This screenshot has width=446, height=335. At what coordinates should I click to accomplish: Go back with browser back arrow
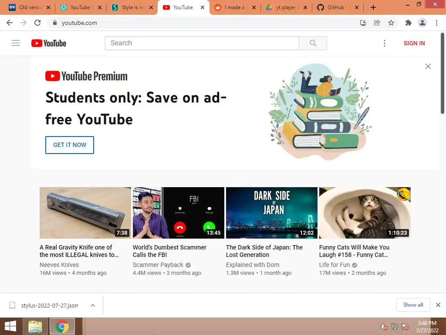pos(10,23)
